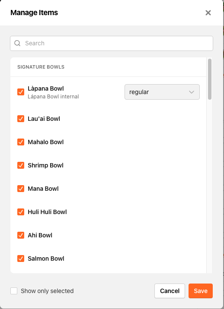Image resolution: width=224 pixels, height=309 pixels.
Task: Select the Signature Bowls section header
Action: (x=41, y=67)
